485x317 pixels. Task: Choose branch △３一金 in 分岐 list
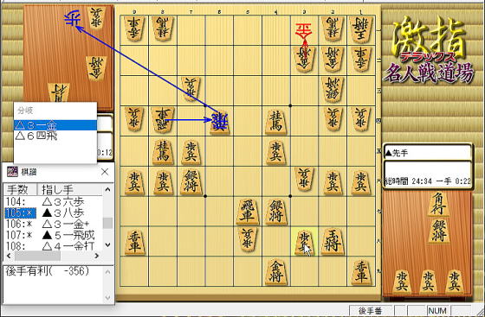point(55,125)
